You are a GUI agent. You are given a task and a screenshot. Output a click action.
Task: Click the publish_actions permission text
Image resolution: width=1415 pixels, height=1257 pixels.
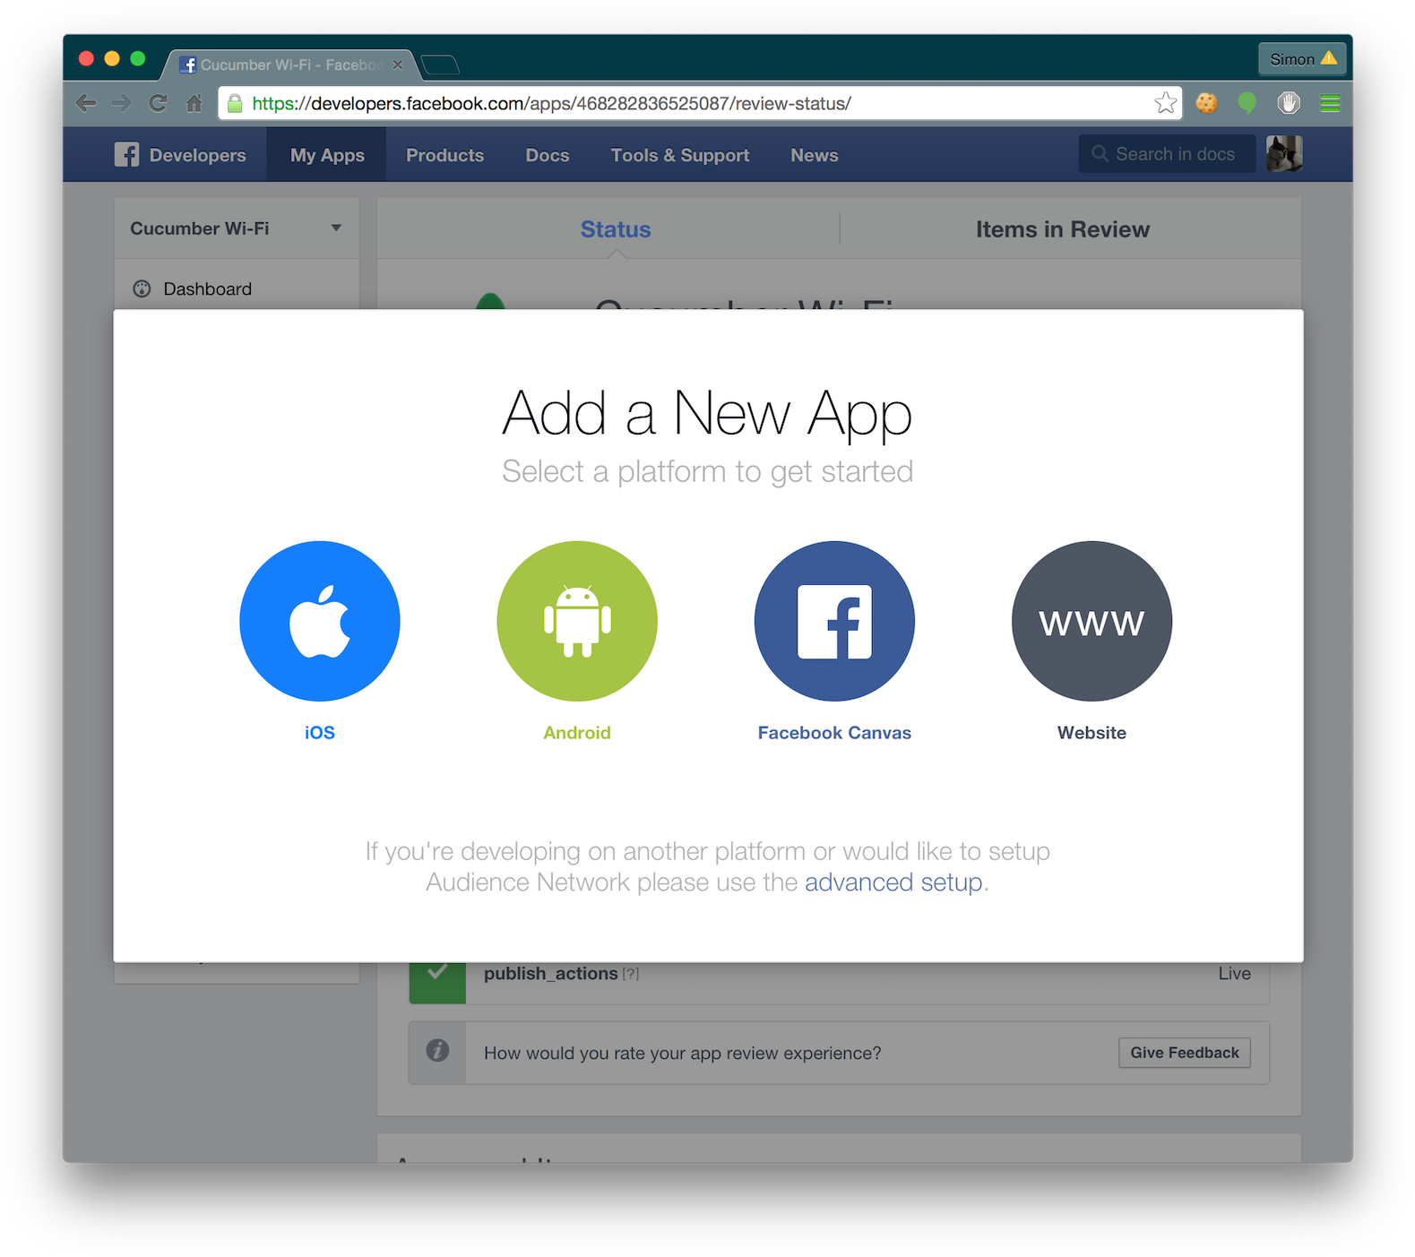[551, 974]
